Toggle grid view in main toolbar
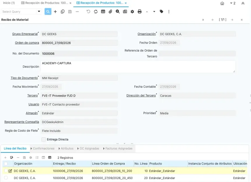251x182 pixels. click(x=103, y=11)
